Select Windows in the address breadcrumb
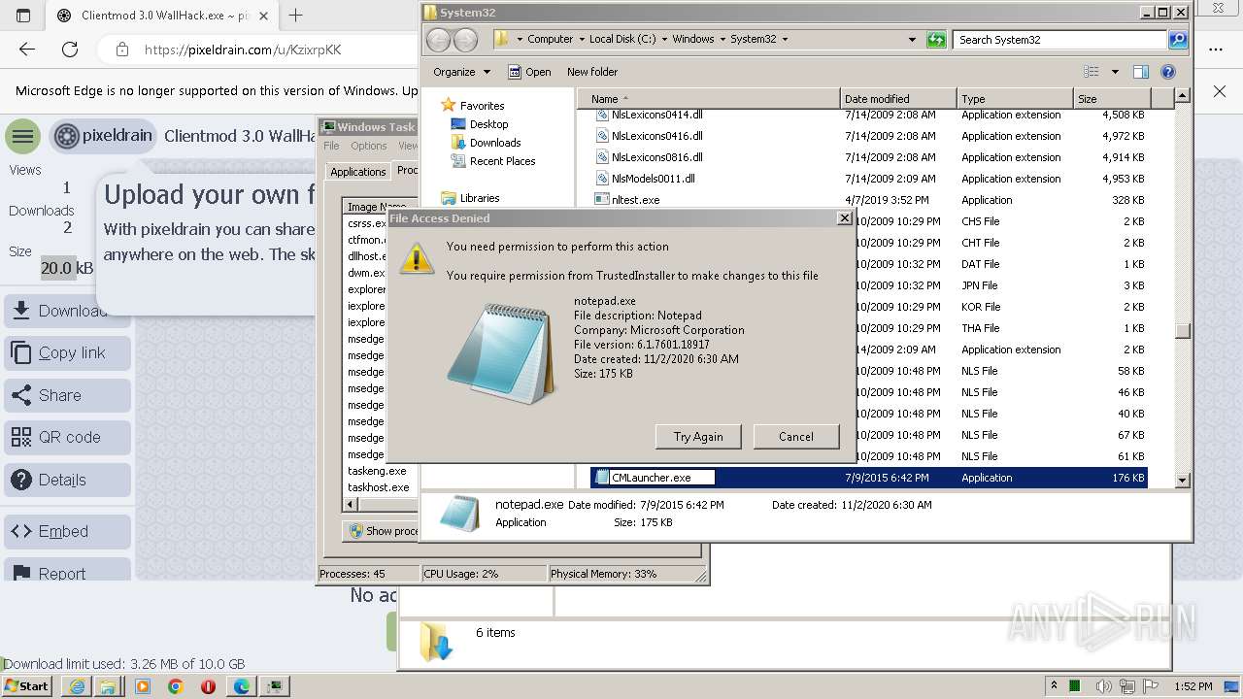 (x=693, y=40)
